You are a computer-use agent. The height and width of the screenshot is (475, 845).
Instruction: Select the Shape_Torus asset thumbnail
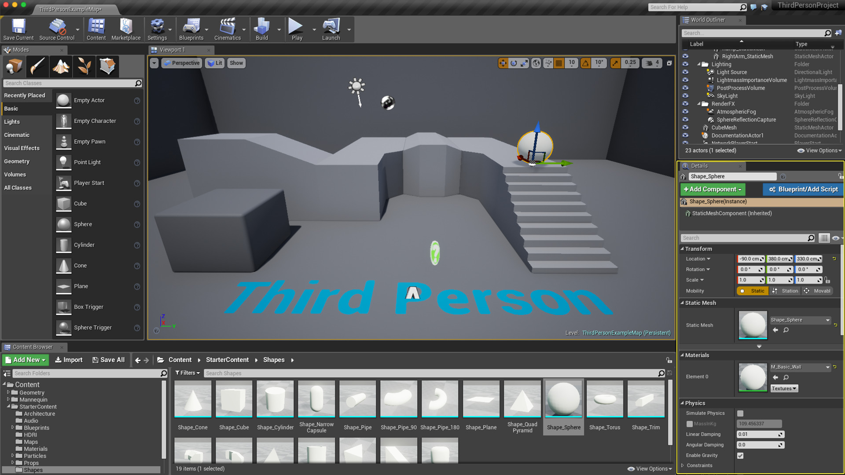[x=604, y=400]
